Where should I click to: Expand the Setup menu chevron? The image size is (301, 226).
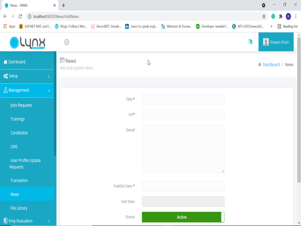49,77
